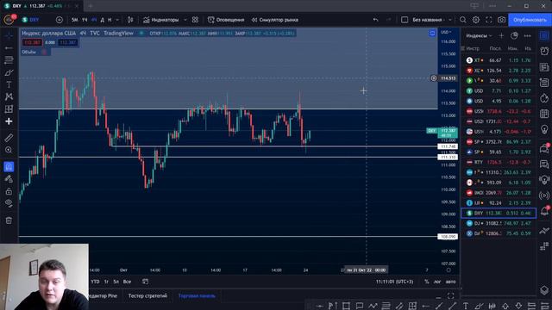Maximize the bottom panel
This screenshot has width=552, height=310.
(450, 296)
